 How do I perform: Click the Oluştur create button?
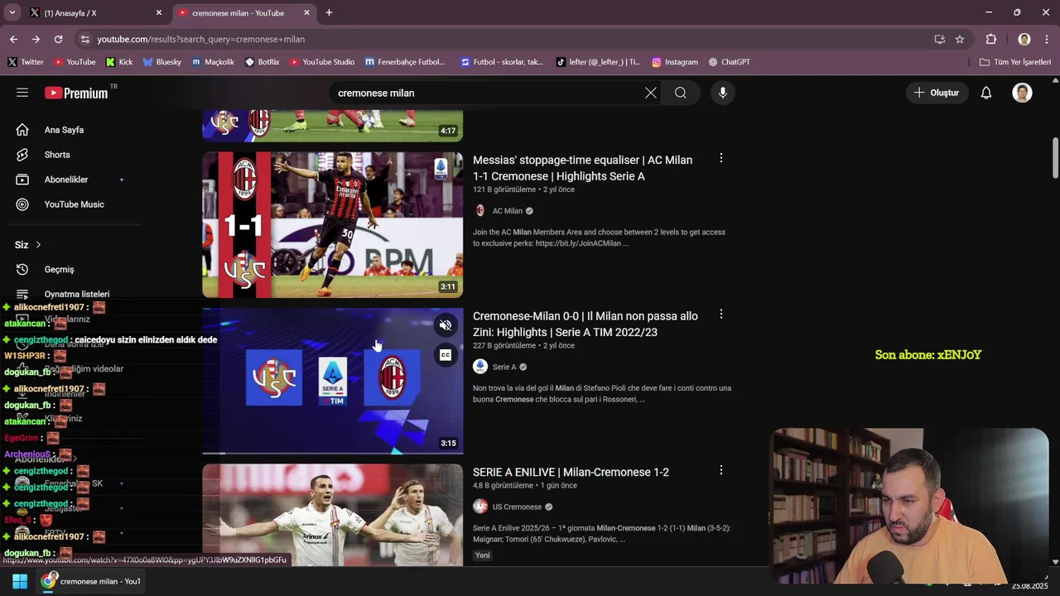pyautogui.click(x=937, y=93)
